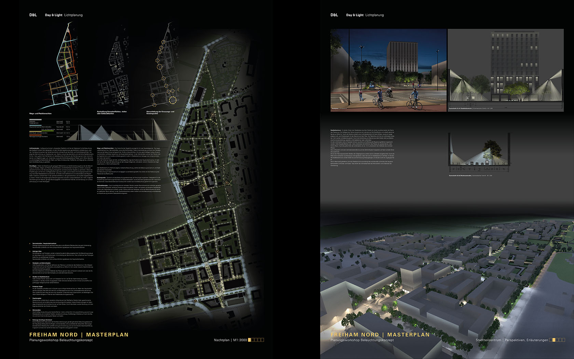The width and height of the screenshot is (574, 359).
Task: Click the Nachtplan | M1:2000 label
Action: [230, 340]
